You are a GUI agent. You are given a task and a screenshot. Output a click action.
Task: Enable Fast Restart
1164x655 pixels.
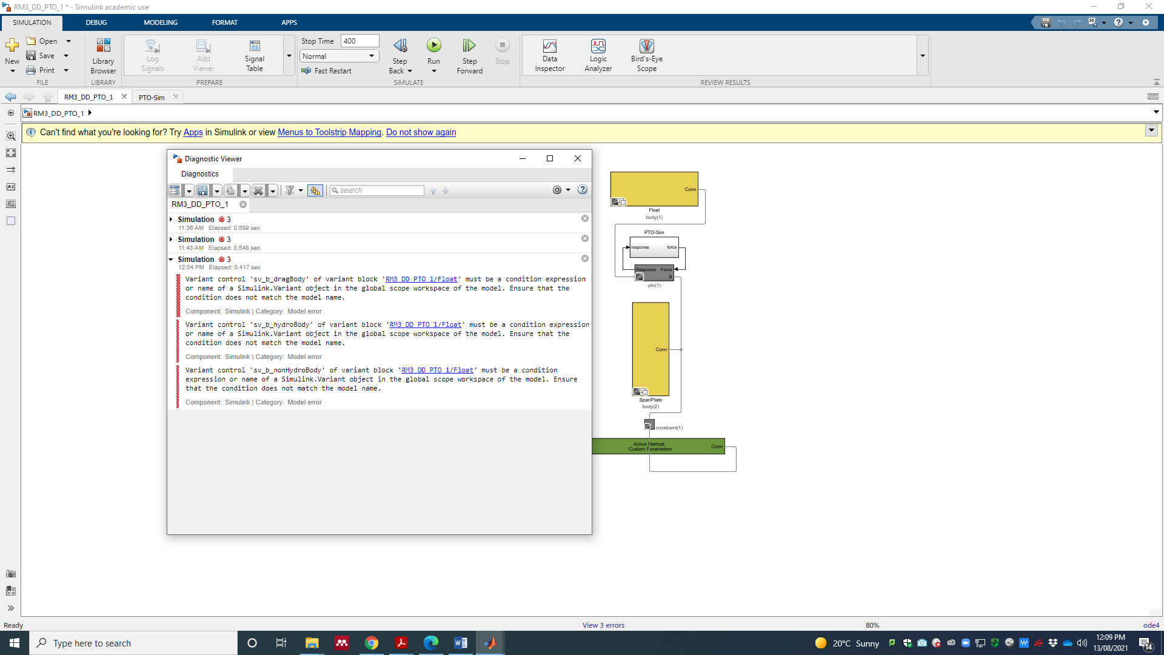pyautogui.click(x=328, y=70)
